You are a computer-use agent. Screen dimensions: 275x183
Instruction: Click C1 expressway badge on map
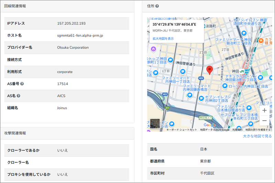pyautogui.click(x=167, y=108)
